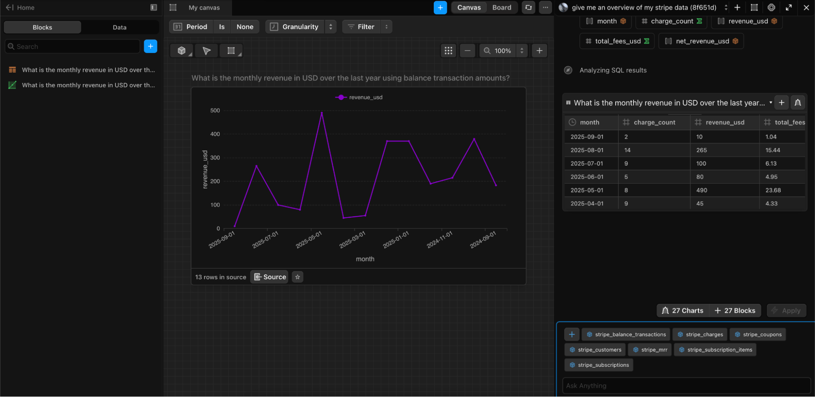Select the pointer cursor tool
Image resolution: width=815 pixels, height=397 pixels.
(x=207, y=51)
